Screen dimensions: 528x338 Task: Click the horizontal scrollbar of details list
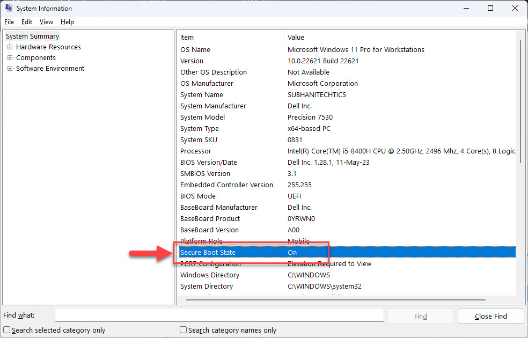coord(336,299)
